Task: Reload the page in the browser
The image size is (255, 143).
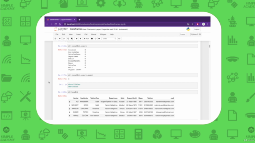Action: coord(56,24)
